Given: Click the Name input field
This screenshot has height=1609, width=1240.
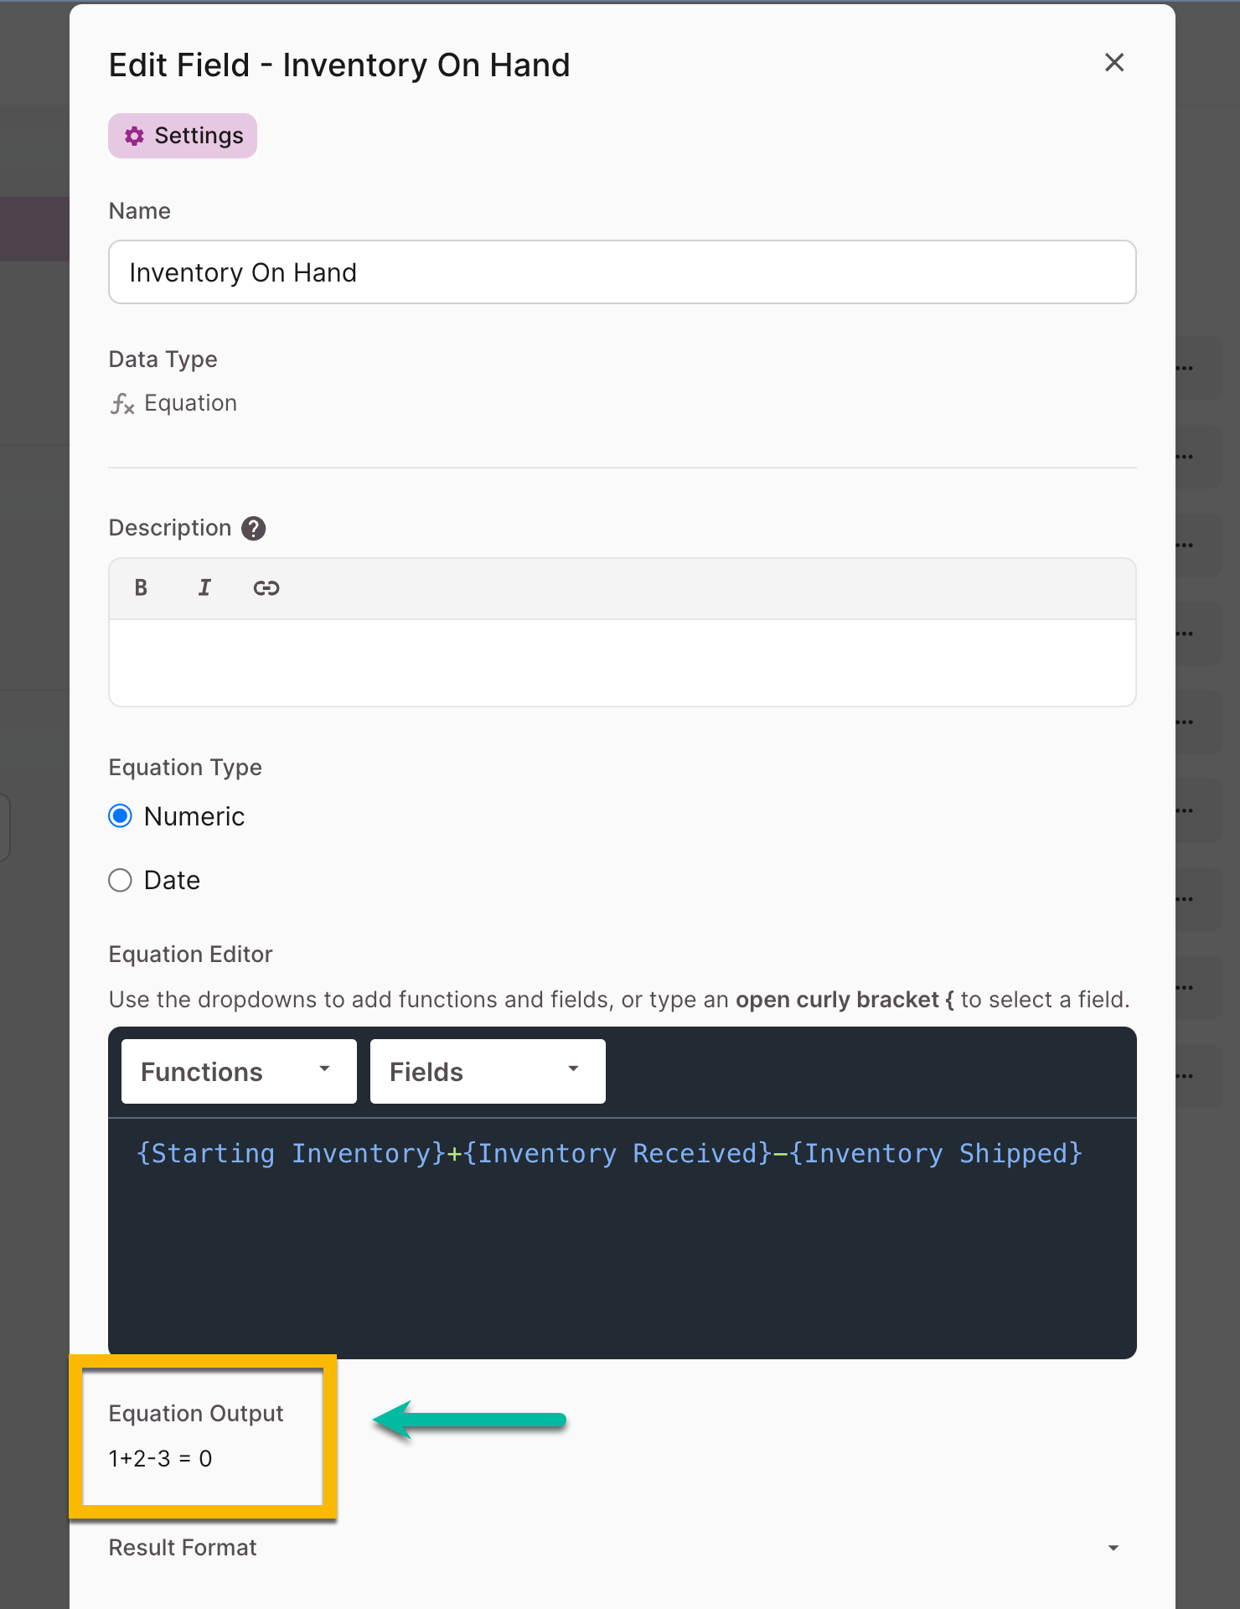Looking at the screenshot, I should pos(623,272).
